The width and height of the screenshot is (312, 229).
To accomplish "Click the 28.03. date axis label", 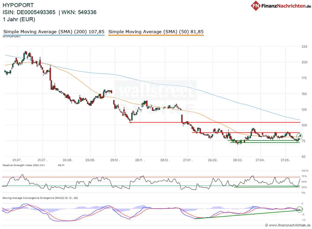I will [x=237, y=160].
